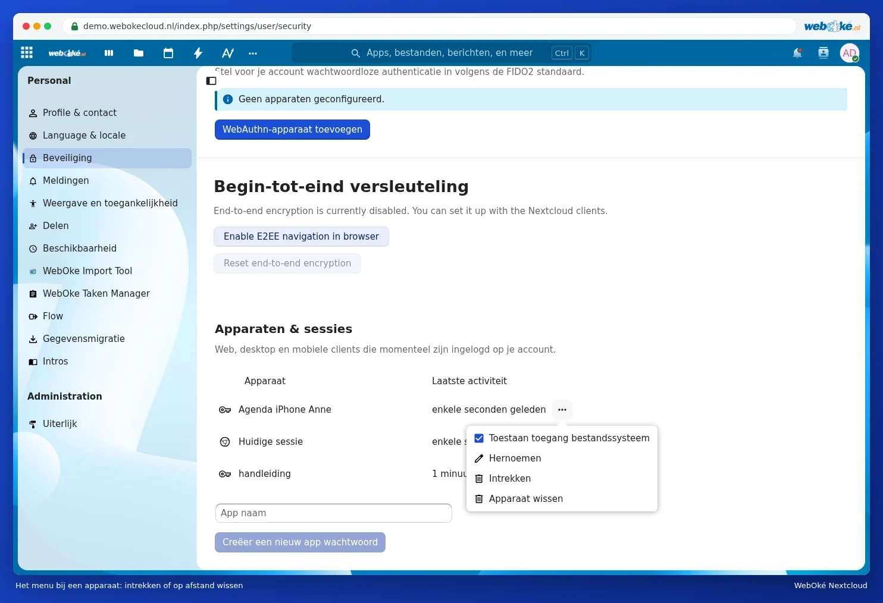Screen dimensions: 883x603
Task: Click the key icon beside Agenda iPhone Anne
Action: tap(225, 410)
